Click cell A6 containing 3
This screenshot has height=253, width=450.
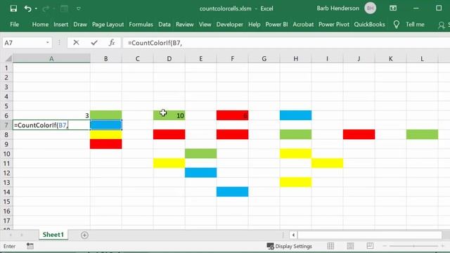pyautogui.click(x=51, y=115)
